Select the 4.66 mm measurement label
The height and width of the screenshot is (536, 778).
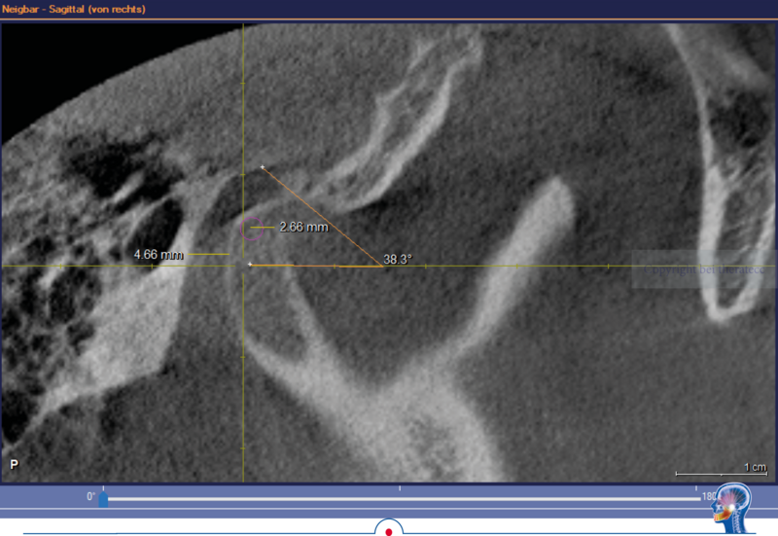pyautogui.click(x=159, y=254)
